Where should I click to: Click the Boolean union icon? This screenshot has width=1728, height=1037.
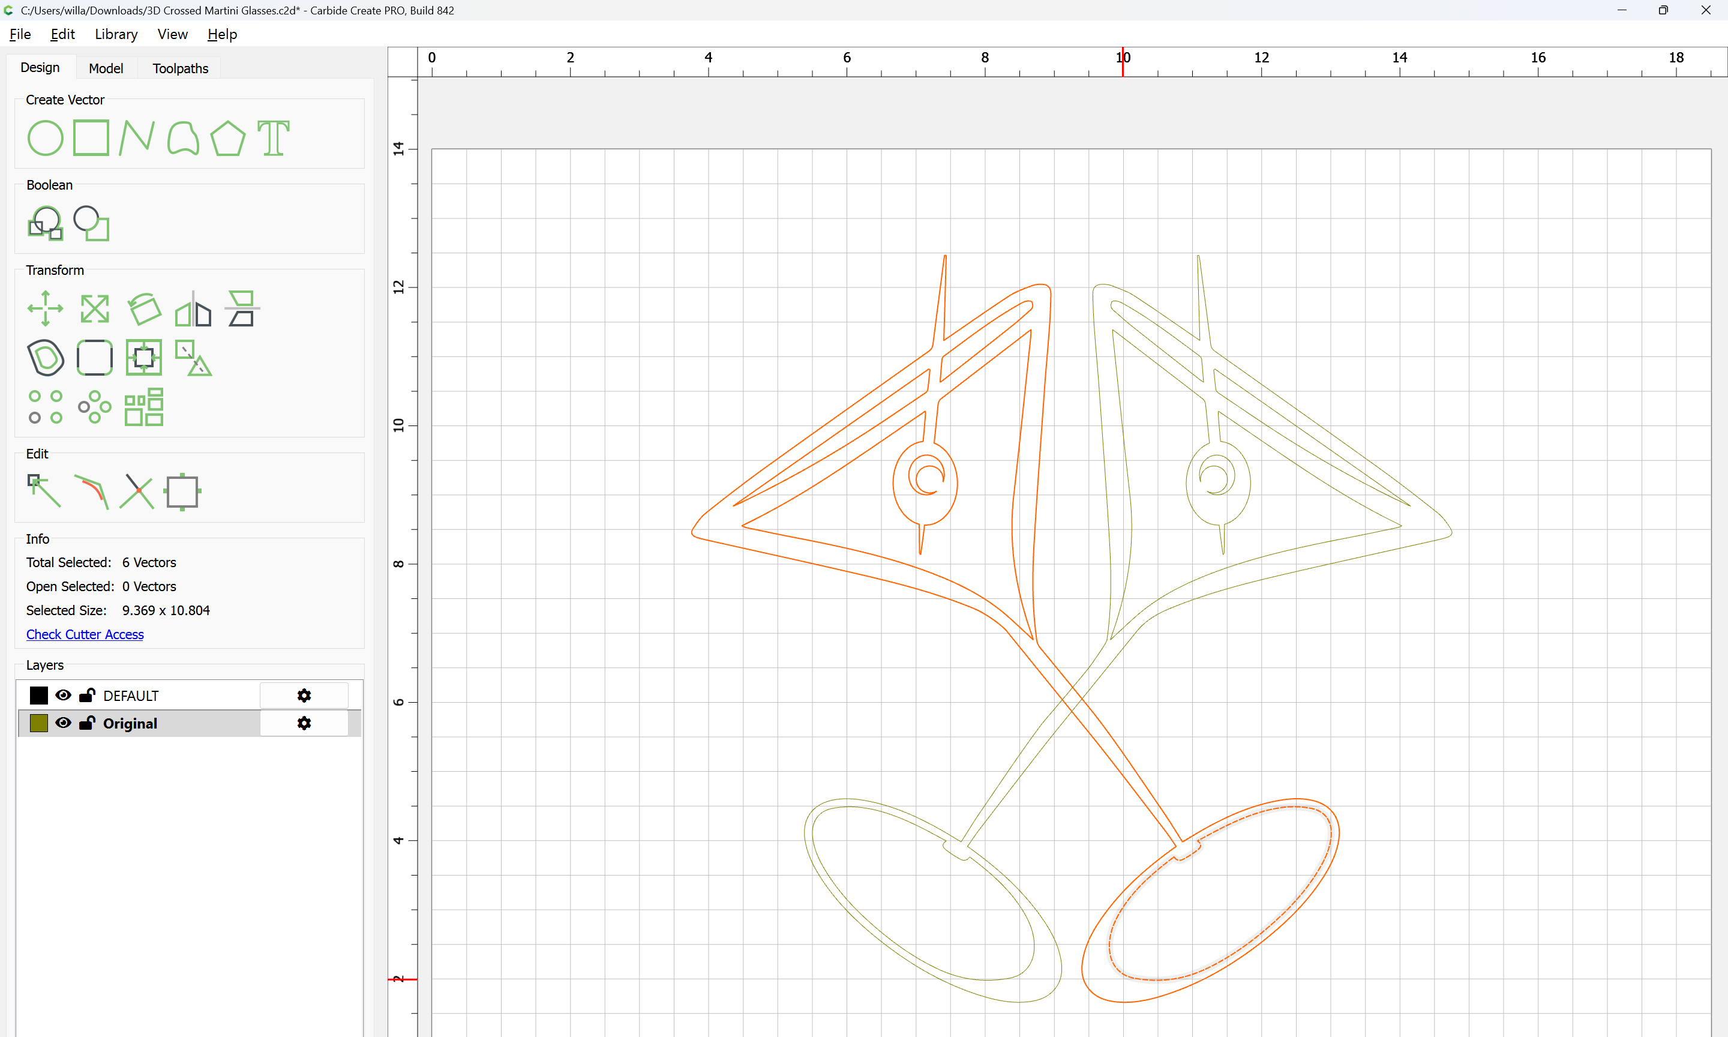click(x=45, y=224)
